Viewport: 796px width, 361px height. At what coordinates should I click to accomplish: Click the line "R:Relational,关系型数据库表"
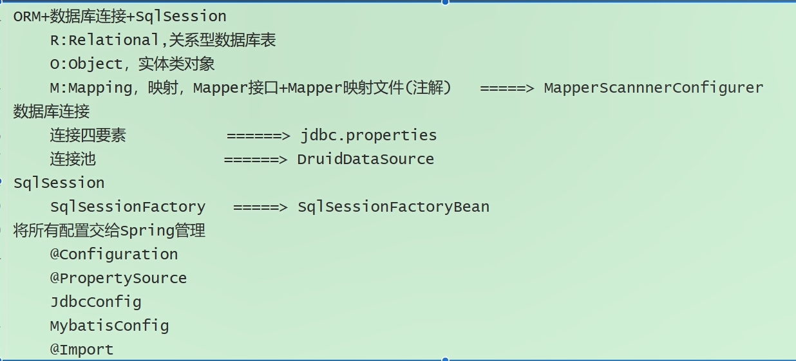(x=163, y=40)
